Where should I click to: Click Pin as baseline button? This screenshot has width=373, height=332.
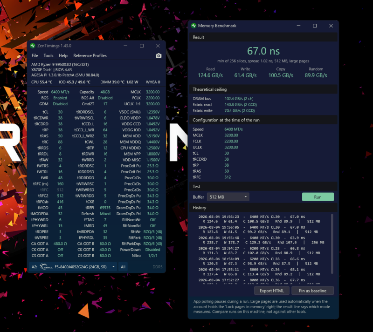click(x=312, y=291)
